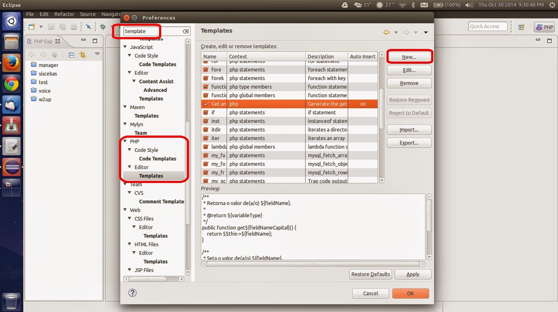Click the Save All toolbar icon
This screenshot has width=558, height=312.
(63, 27)
